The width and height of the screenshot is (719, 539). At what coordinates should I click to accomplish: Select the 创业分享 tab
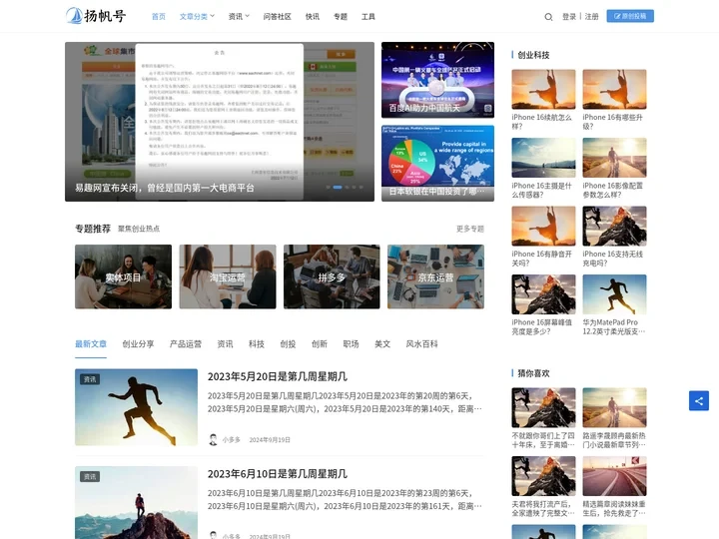point(138,343)
